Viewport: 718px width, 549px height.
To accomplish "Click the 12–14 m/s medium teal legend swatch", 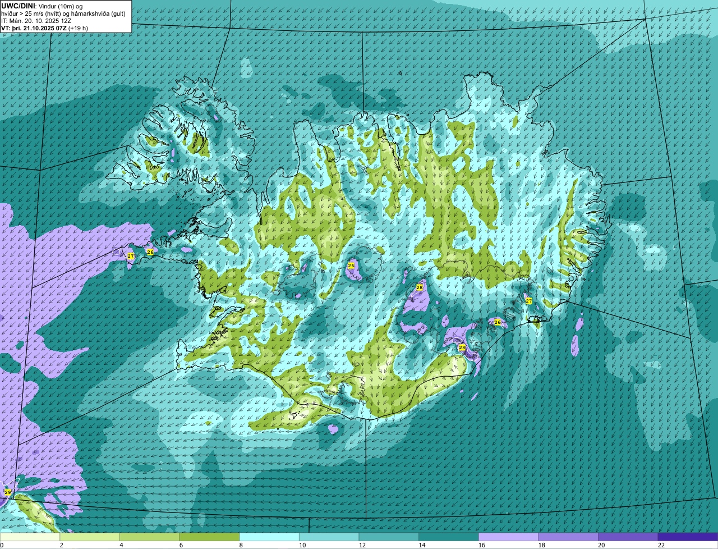I will tap(389, 537).
